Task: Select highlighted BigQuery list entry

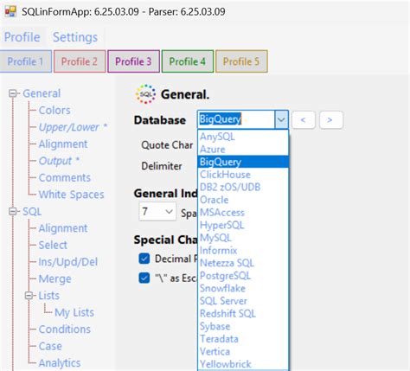Action: (x=243, y=162)
